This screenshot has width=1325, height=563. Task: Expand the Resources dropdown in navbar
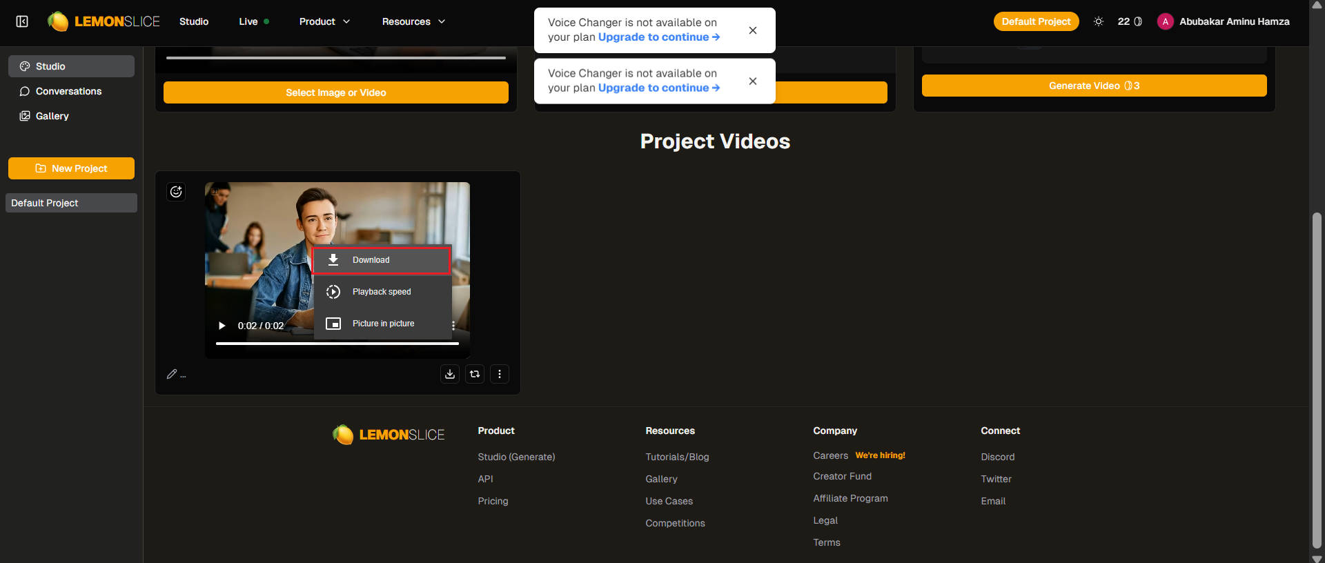[413, 21]
